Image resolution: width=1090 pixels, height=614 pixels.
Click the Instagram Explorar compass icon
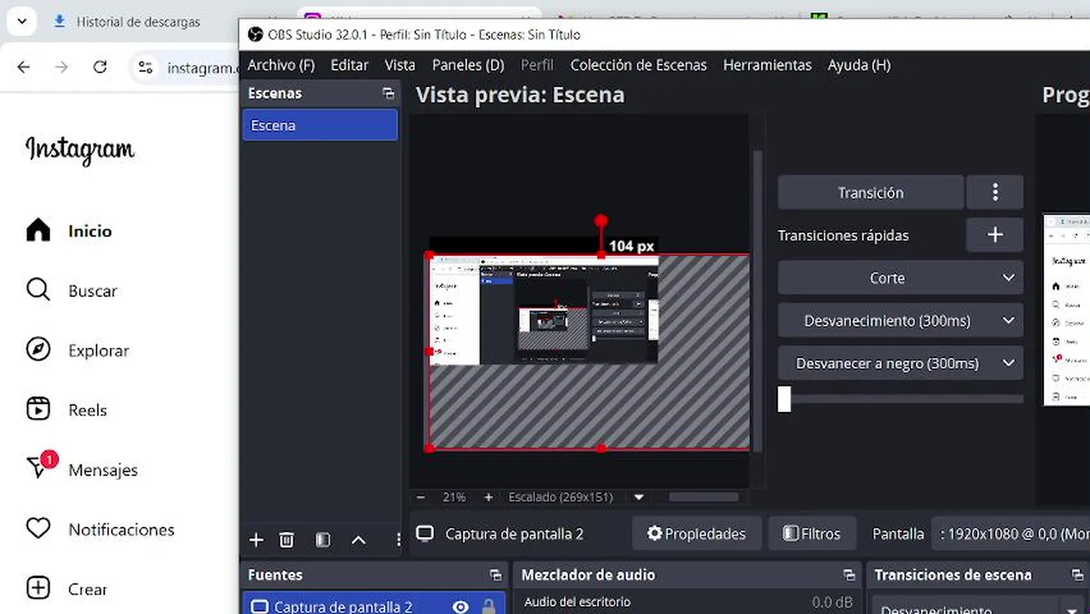(x=38, y=350)
